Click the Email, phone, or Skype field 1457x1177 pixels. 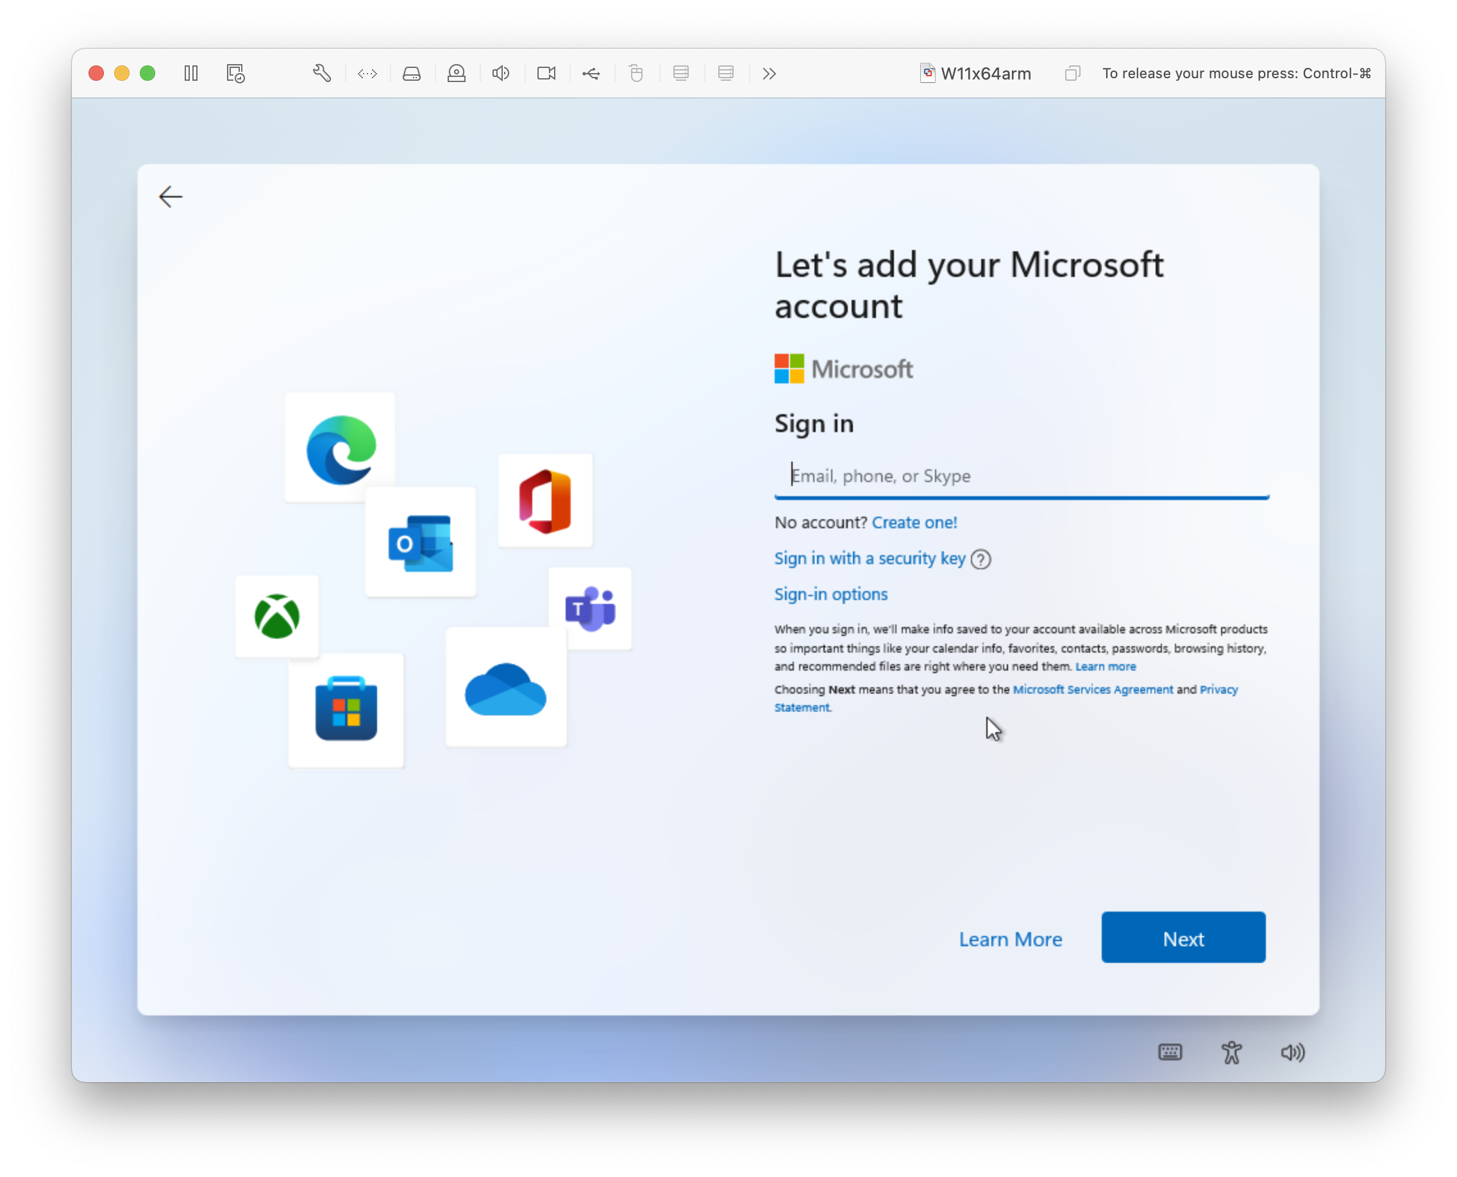click(x=1018, y=476)
